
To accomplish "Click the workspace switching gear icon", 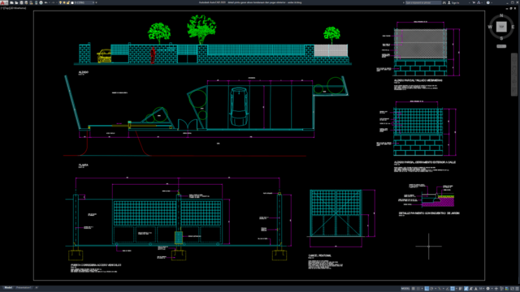I will (487, 289).
